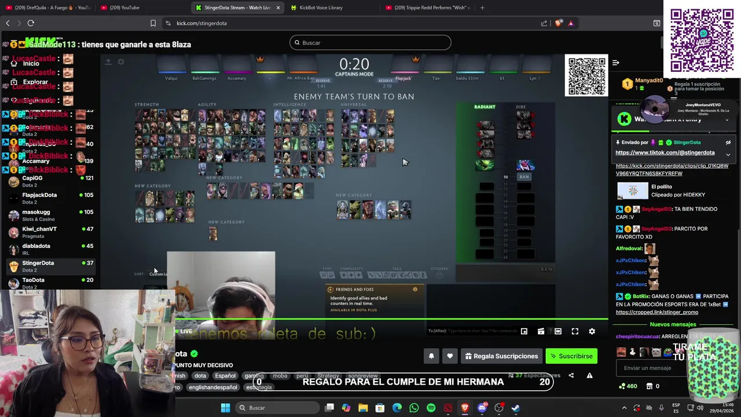741x417 pixels.
Task: Hide the pinned message with the eye-slash icon
Action: pos(728,142)
